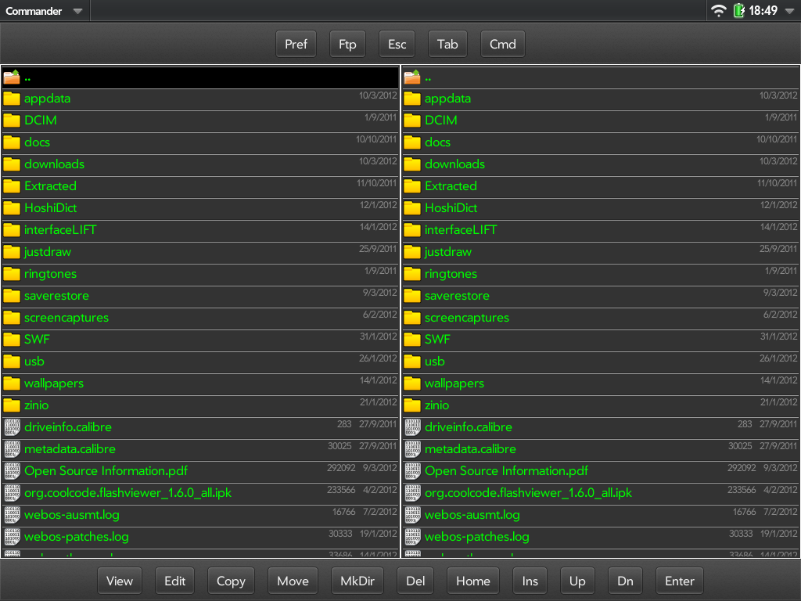801x601 pixels.
Task: Select Open Source Information.pdf in left pane
Action: coord(106,471)
